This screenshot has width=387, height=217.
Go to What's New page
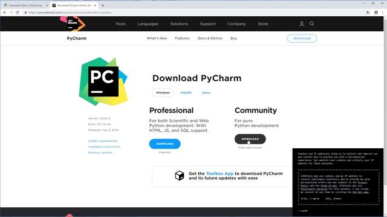(157, 39)
